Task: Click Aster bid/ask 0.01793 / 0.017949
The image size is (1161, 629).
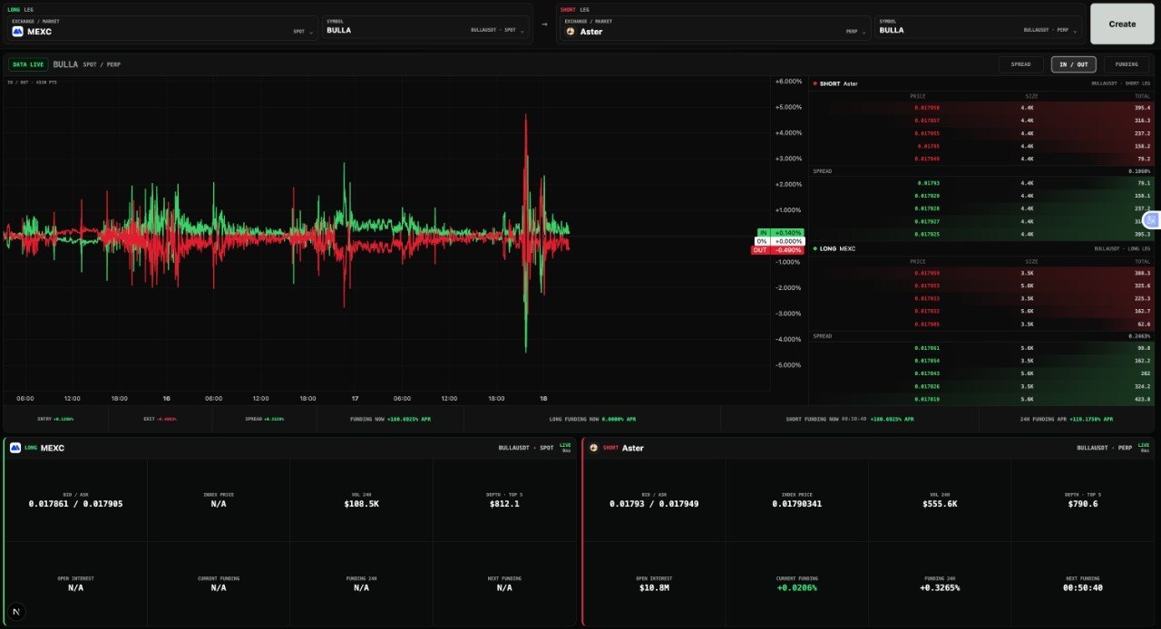Action: point(654,503)
